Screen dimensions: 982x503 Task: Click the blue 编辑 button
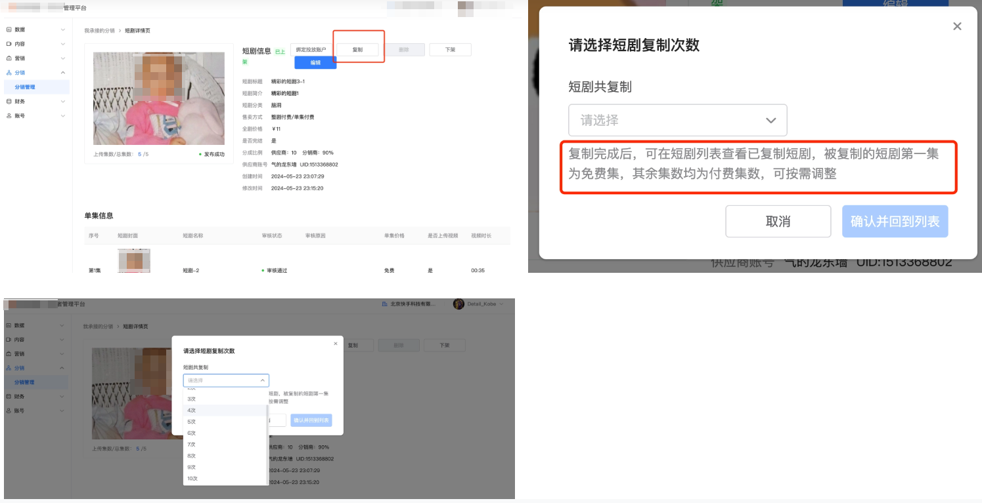click(315, 62)
